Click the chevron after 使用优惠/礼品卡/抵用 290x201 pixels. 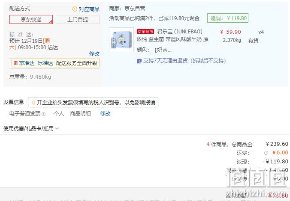tap(57, 129)
